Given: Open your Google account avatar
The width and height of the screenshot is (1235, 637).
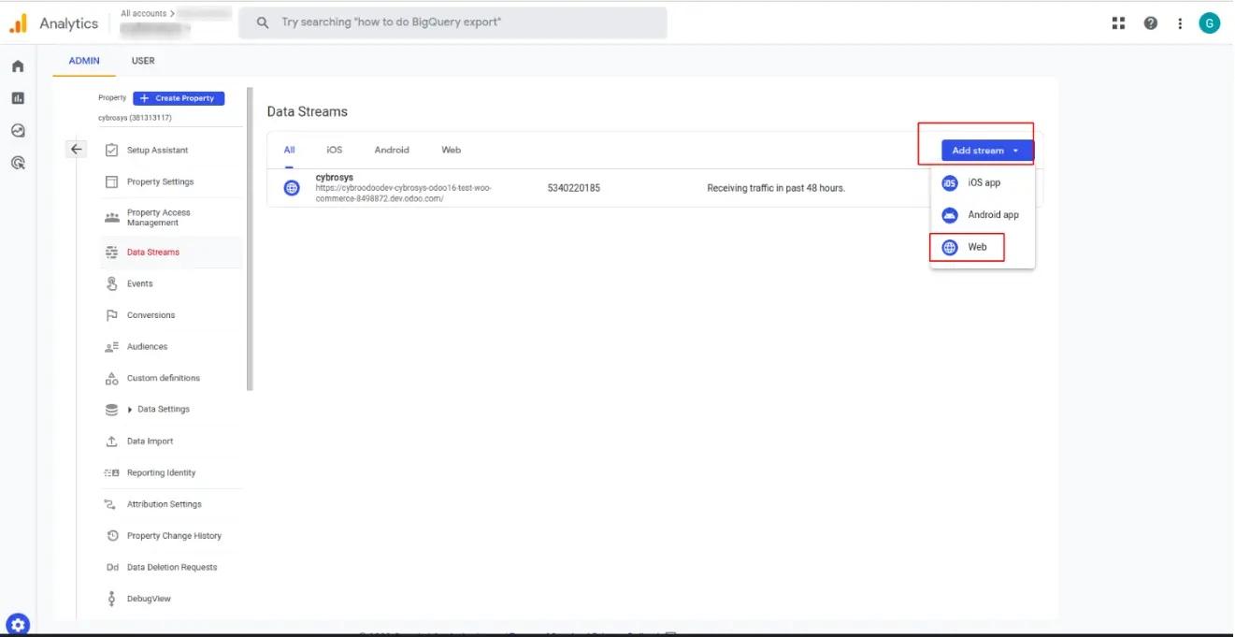Looking at the screenshot, I should tap(1210, 22).
